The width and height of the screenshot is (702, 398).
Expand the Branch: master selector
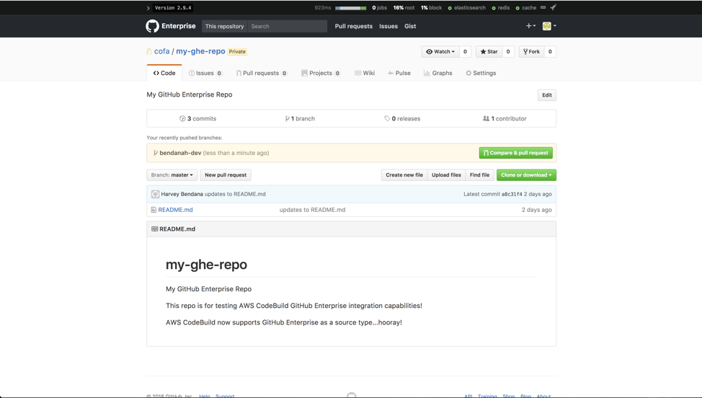(172, 175)
